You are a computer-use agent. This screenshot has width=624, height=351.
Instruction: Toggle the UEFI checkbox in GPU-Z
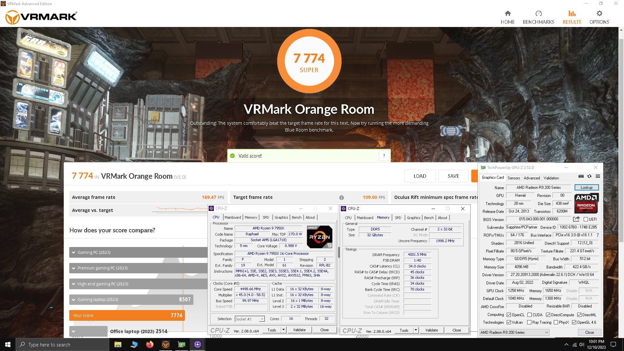point(586,219)
